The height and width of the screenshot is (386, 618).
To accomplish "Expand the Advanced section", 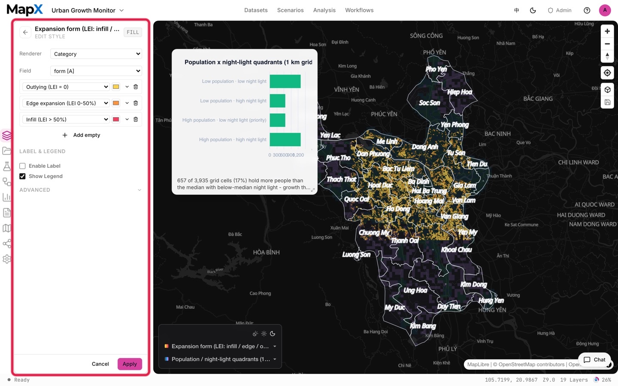I will point(80,190).
